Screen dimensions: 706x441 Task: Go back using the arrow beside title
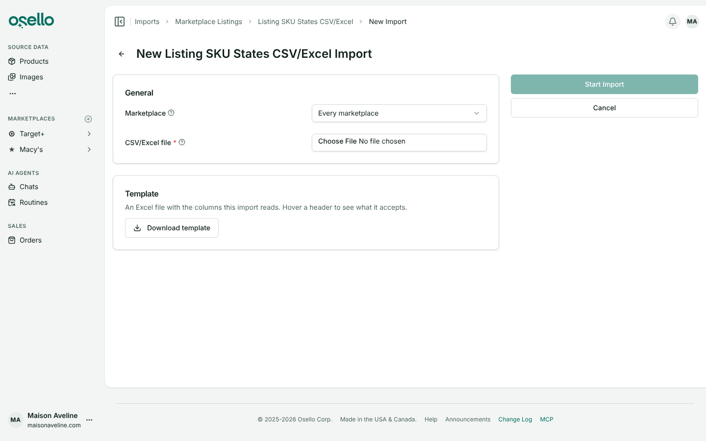point(122,54)
